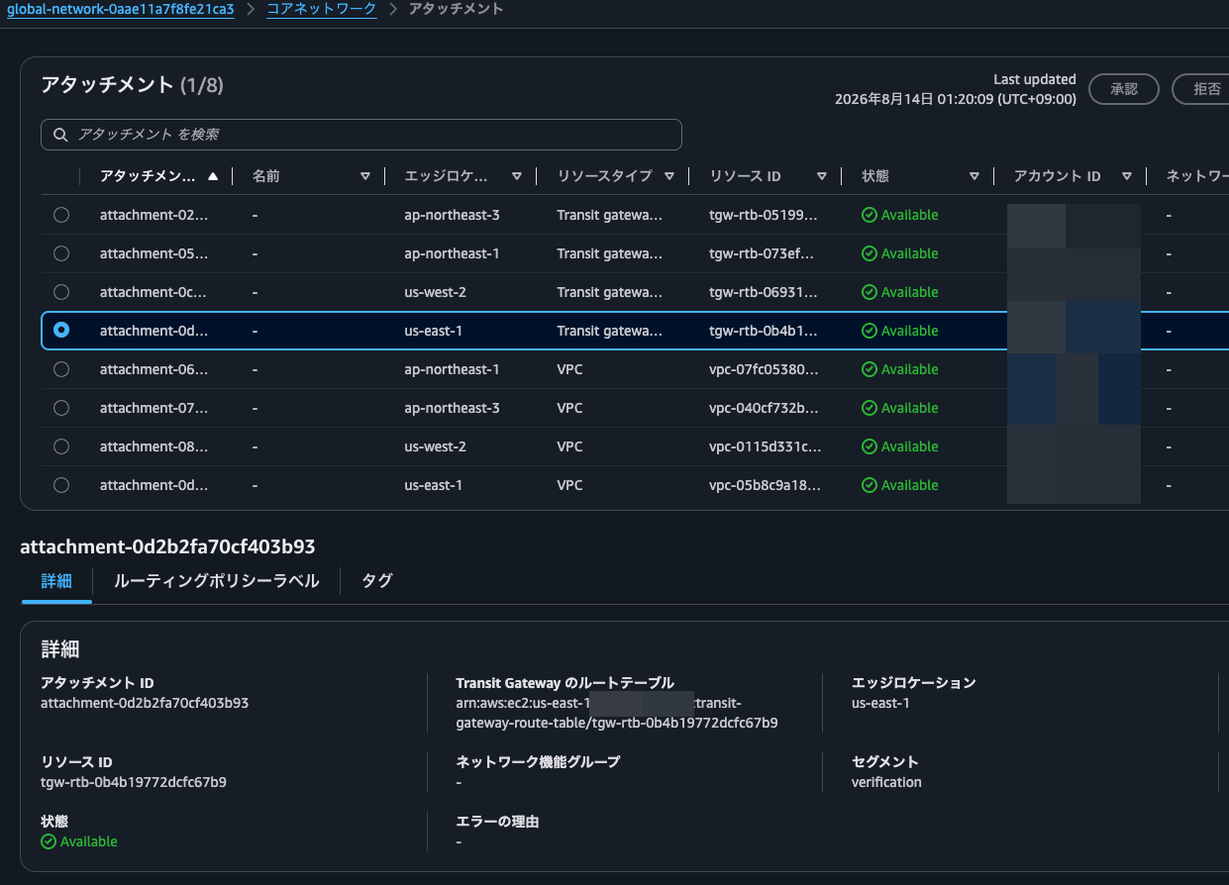
Task: Select radio for attachment-05 ap-northeast-1 row
Action: point(61,253)
